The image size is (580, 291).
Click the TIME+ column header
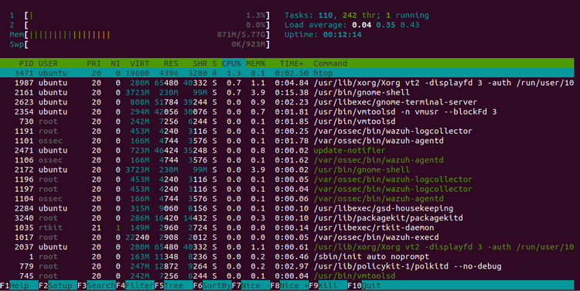pyautogui.click(x=292, y=63)
